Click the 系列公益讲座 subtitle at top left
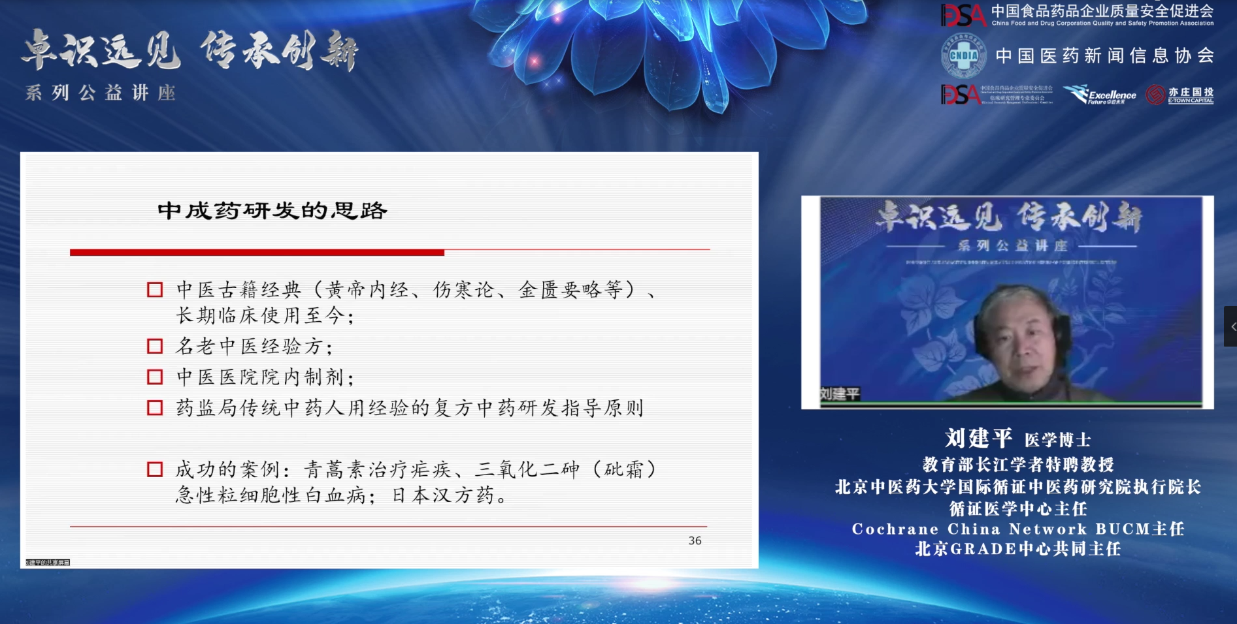The width and height of the screenshot is (1237, 624). (x=101, y=93)
